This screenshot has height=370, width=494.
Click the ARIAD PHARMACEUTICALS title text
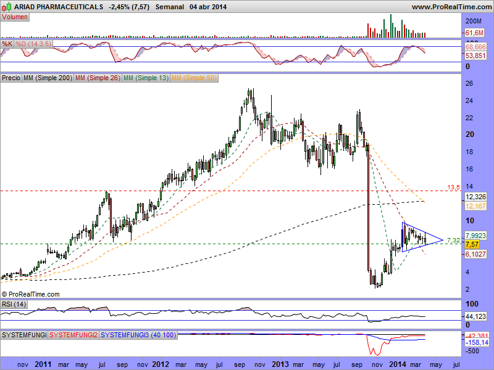59,7
